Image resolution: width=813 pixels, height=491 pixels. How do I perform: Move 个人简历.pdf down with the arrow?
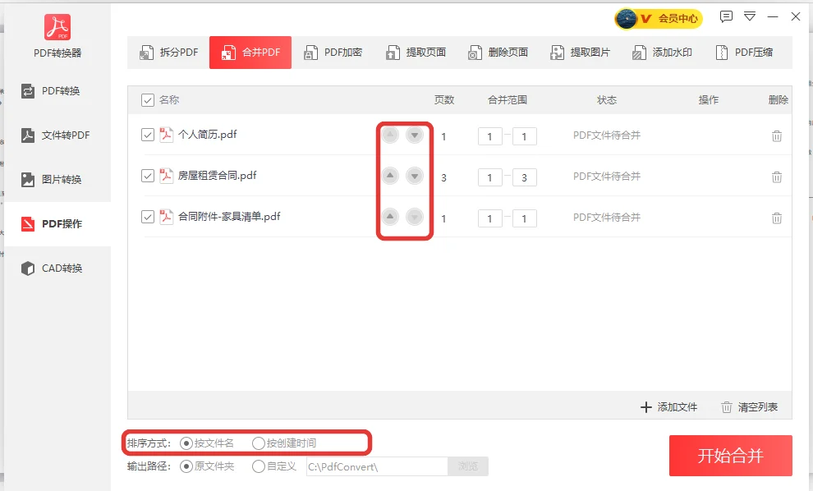pos(414,135)
